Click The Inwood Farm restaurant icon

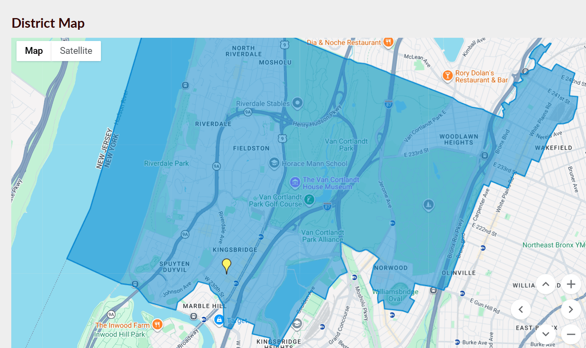click(157, 325)
